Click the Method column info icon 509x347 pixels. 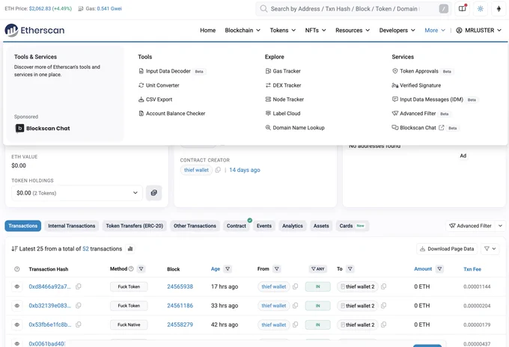tap(131, 268)
